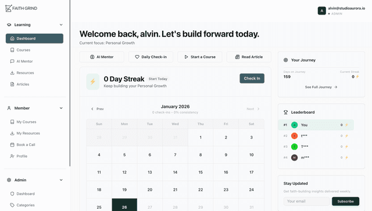Click the Subscribe button

pos(345,201)
